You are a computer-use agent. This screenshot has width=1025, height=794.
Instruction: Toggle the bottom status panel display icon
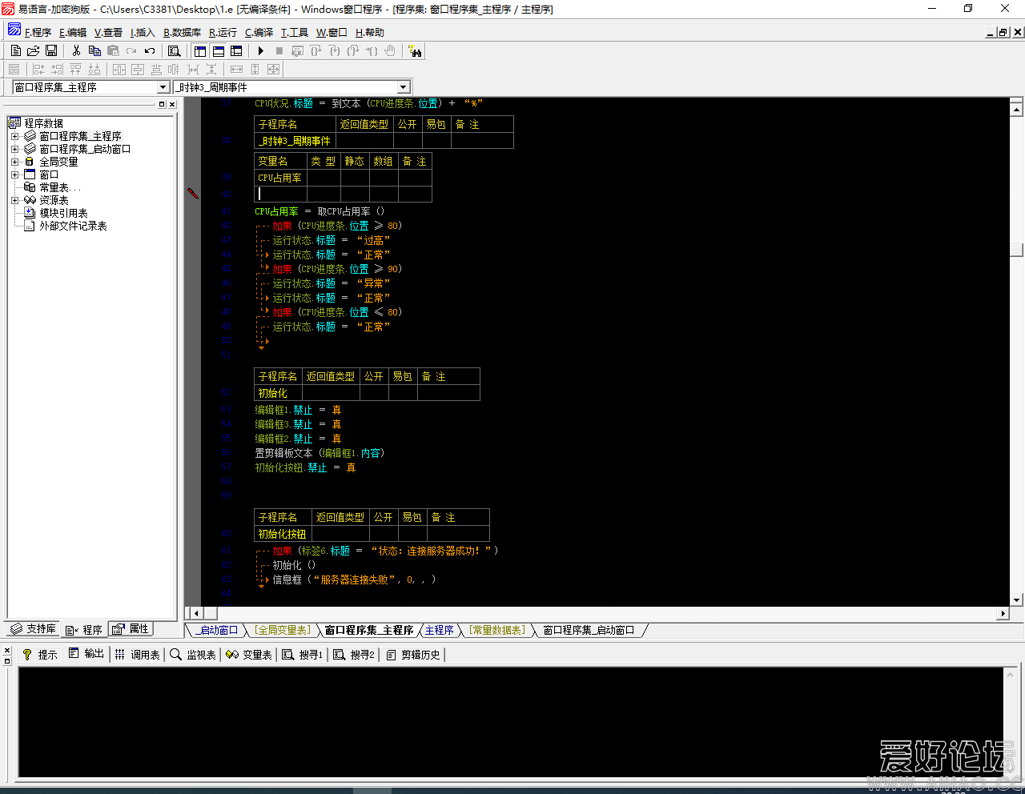218,50
